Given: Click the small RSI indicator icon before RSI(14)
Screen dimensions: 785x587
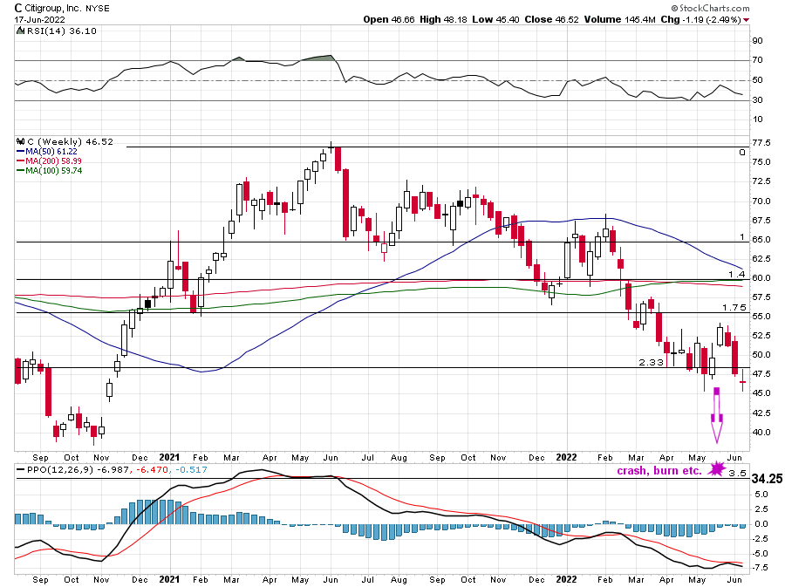Looking at the screenshot, I should pos(21,31).
